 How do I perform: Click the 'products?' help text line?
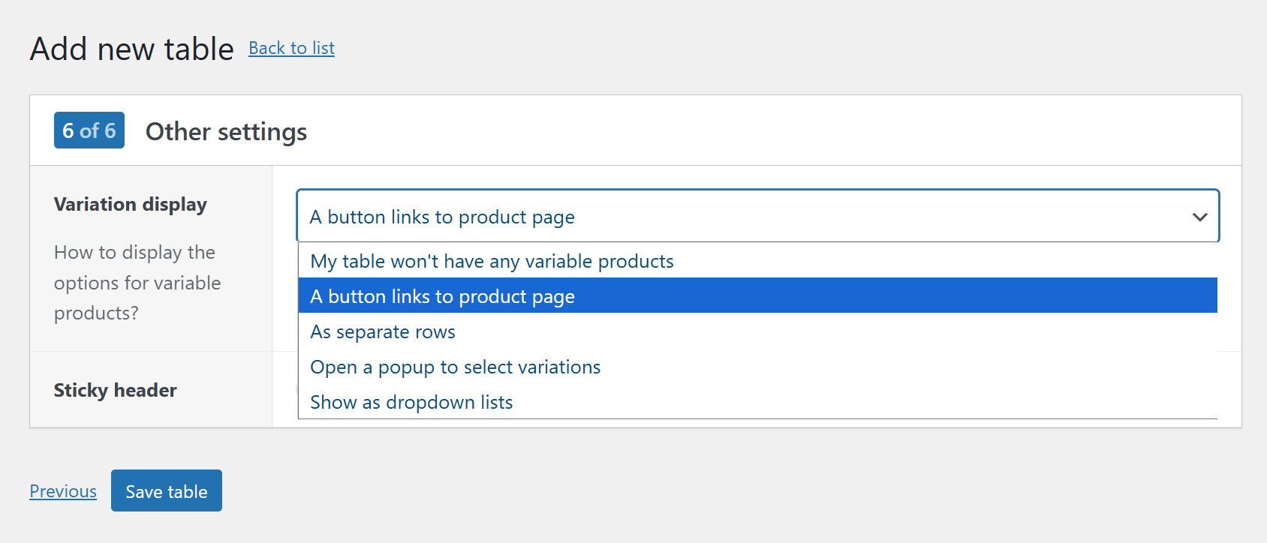click(x=96, y=313)
